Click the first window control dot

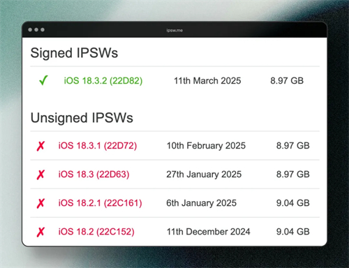(30, 30)
